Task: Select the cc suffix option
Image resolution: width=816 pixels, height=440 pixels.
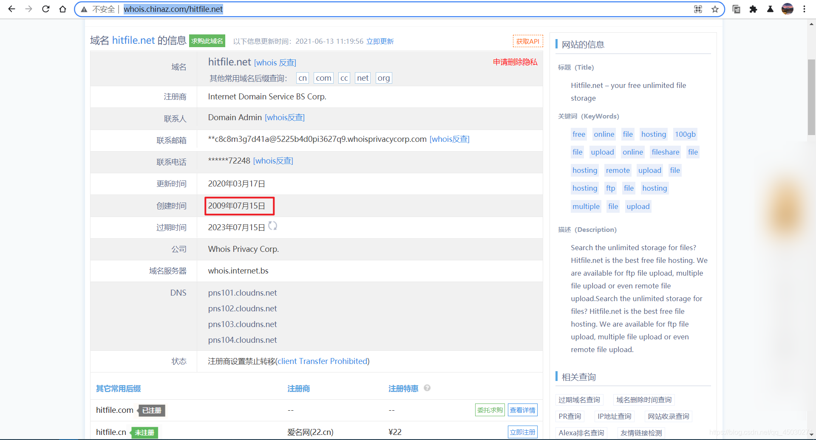Action: pyautogui.click(x=344, y=78)
